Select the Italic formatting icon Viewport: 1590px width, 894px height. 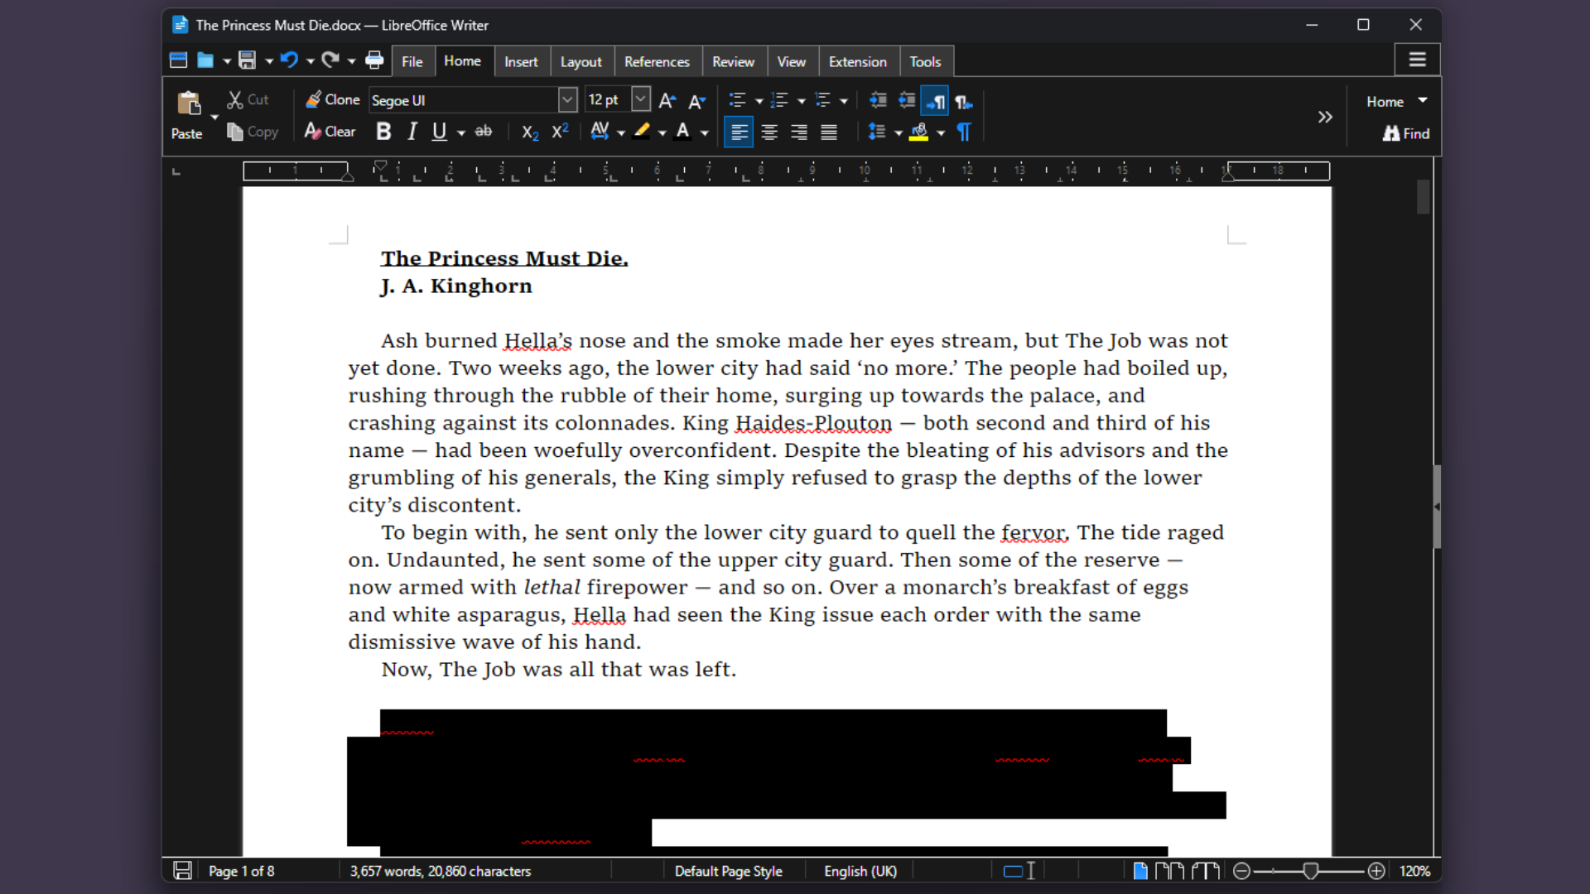[x=412, y=132]
